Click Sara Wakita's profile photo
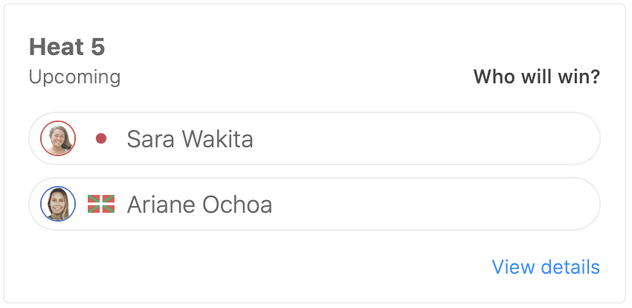 [58, 138]
